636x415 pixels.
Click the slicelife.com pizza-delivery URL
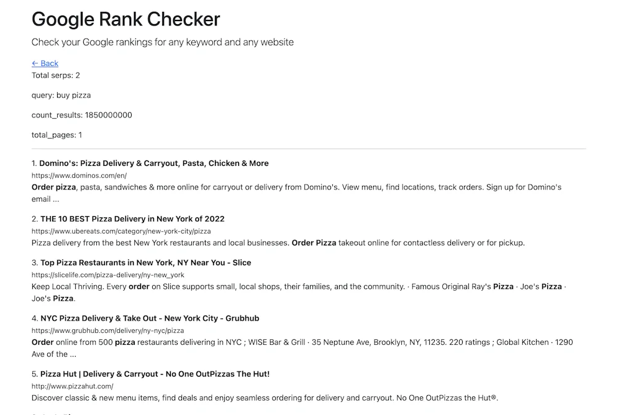108,274
